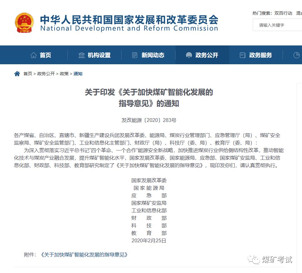
Task: Click the site title 中华人民共和国国家发展和改革委员会
Action: pyautogui.click(x=129, y=20)
